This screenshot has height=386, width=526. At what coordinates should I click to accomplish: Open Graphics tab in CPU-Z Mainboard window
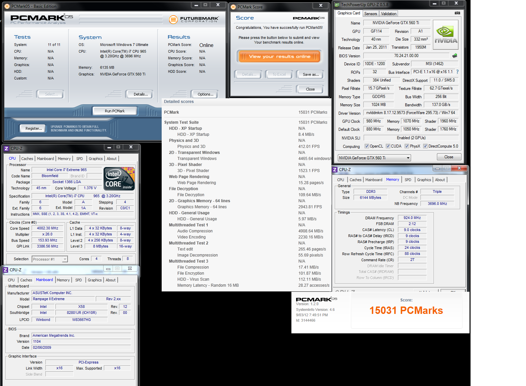coord(94,280)
